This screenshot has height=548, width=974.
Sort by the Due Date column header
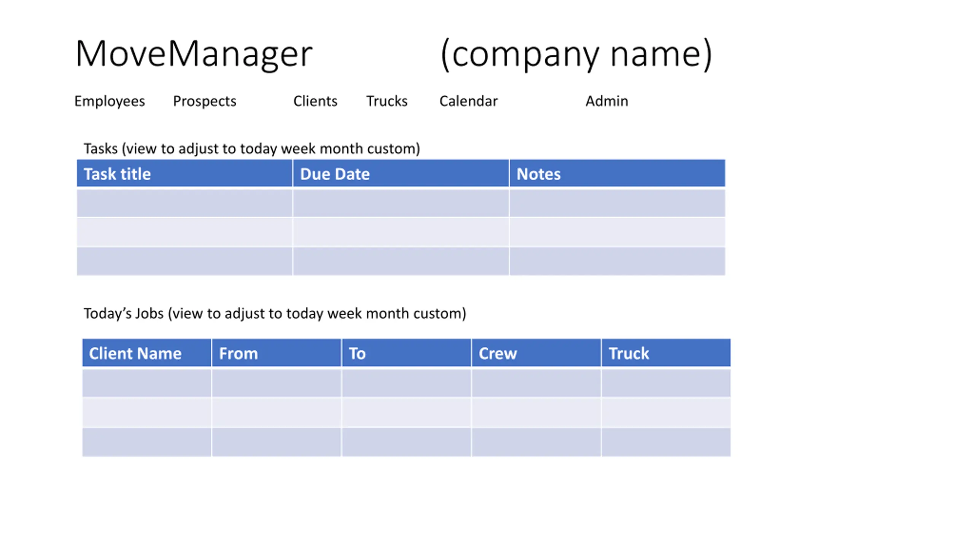[x=401, y=174]
